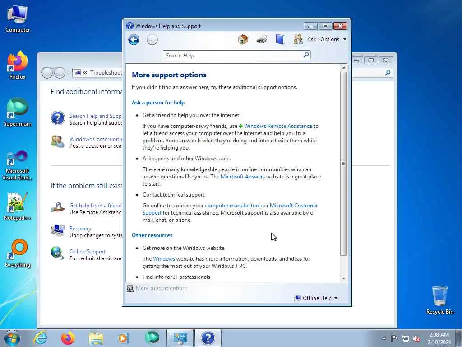
Task: Click the network icon in system tray
Action: (x=406, y=338)
